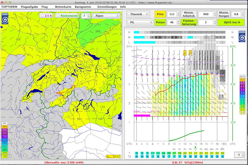
Task: Click the orange thunderstorm icon at 12 UTC
Action: [185, 53]
